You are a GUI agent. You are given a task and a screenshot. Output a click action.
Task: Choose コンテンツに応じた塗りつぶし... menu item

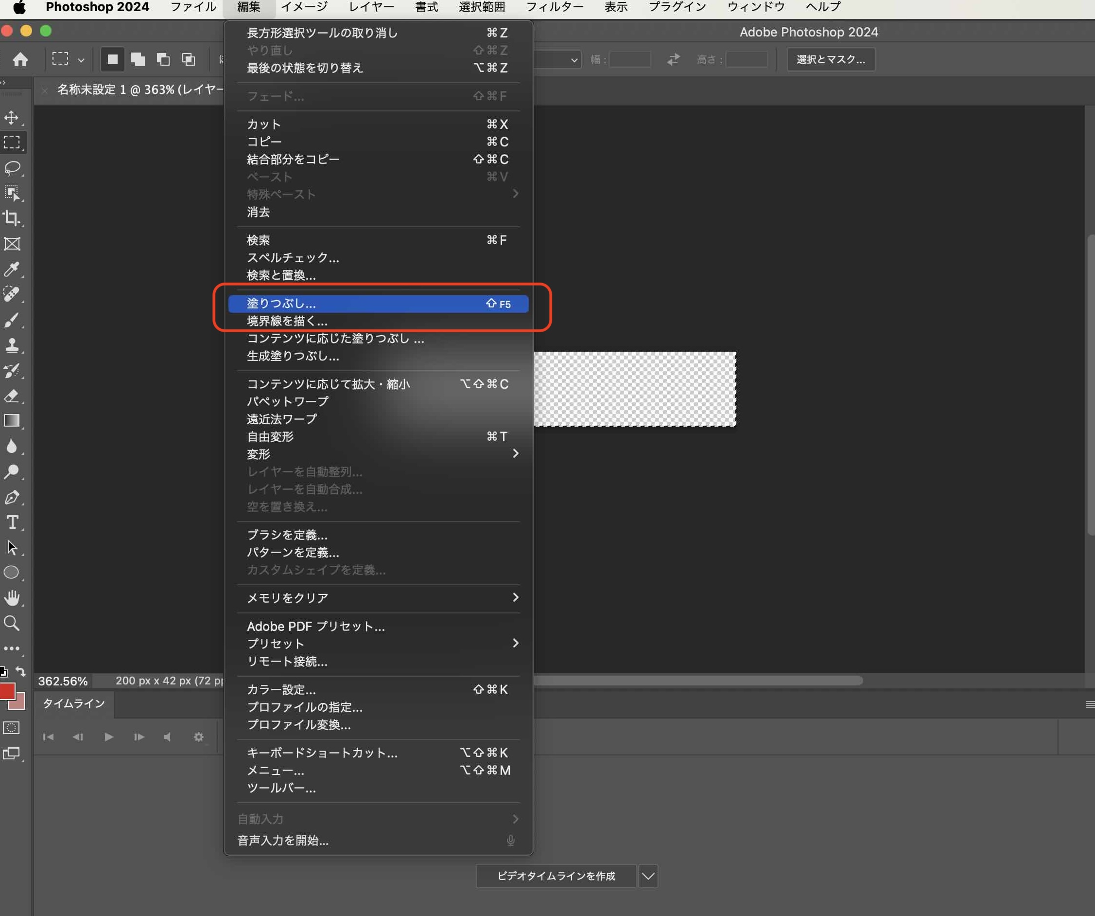click(378, 339)
